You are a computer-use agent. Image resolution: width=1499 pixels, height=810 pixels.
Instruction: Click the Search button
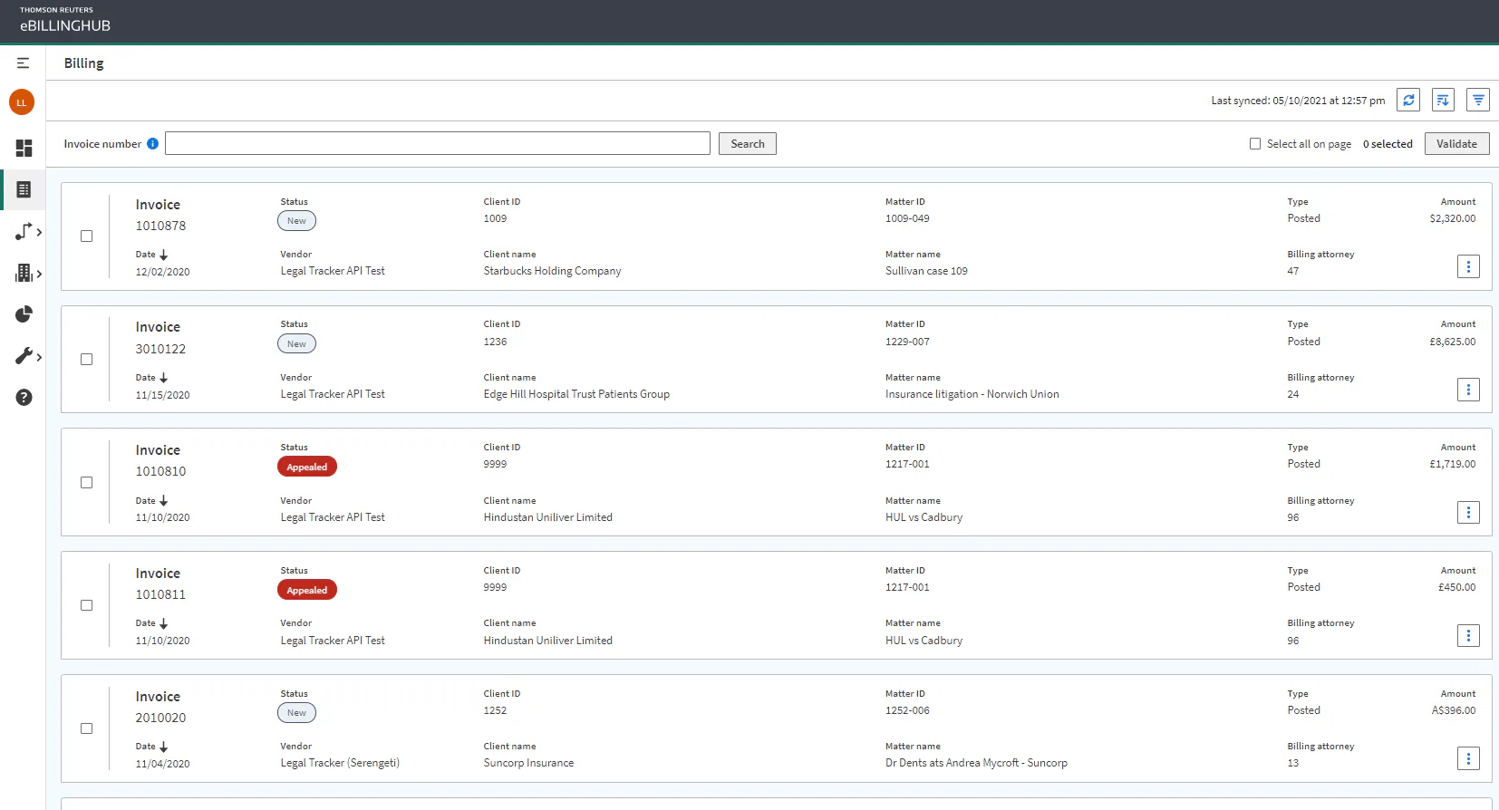pyautogui.click(x=748, y=144)
